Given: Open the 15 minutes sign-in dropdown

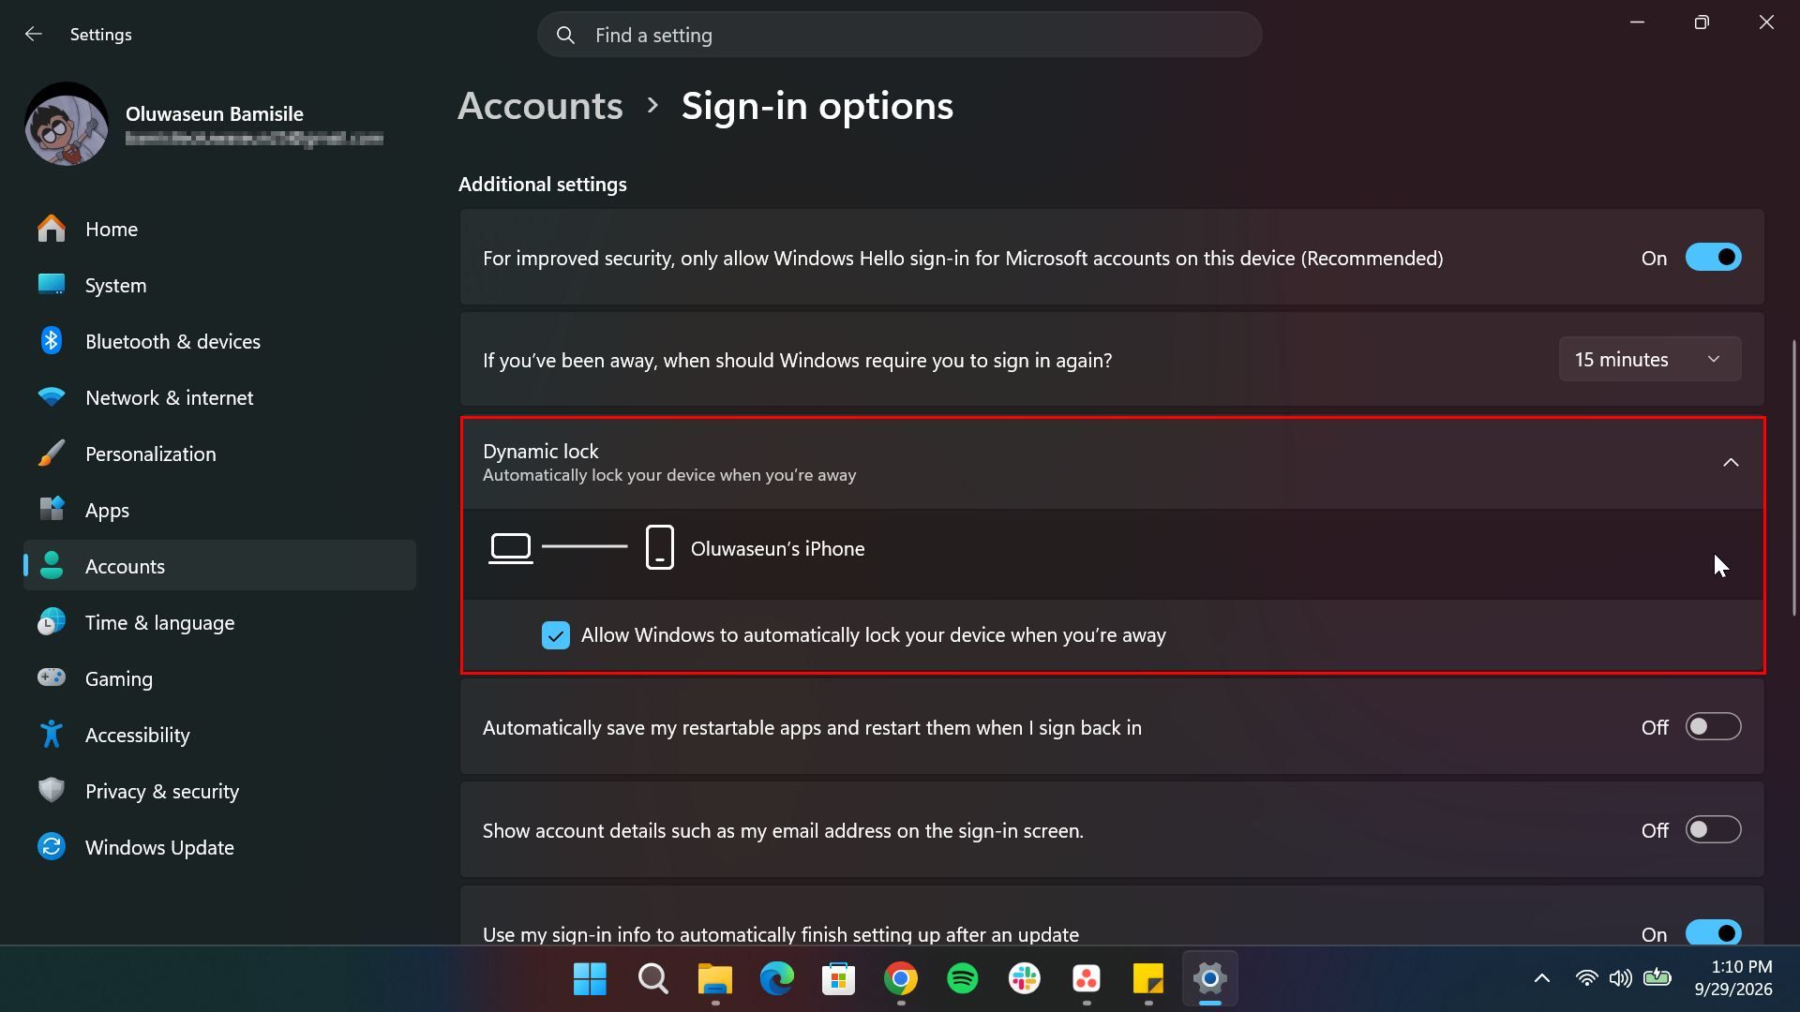Looking at the screenshot, I should click(1650, 360).
